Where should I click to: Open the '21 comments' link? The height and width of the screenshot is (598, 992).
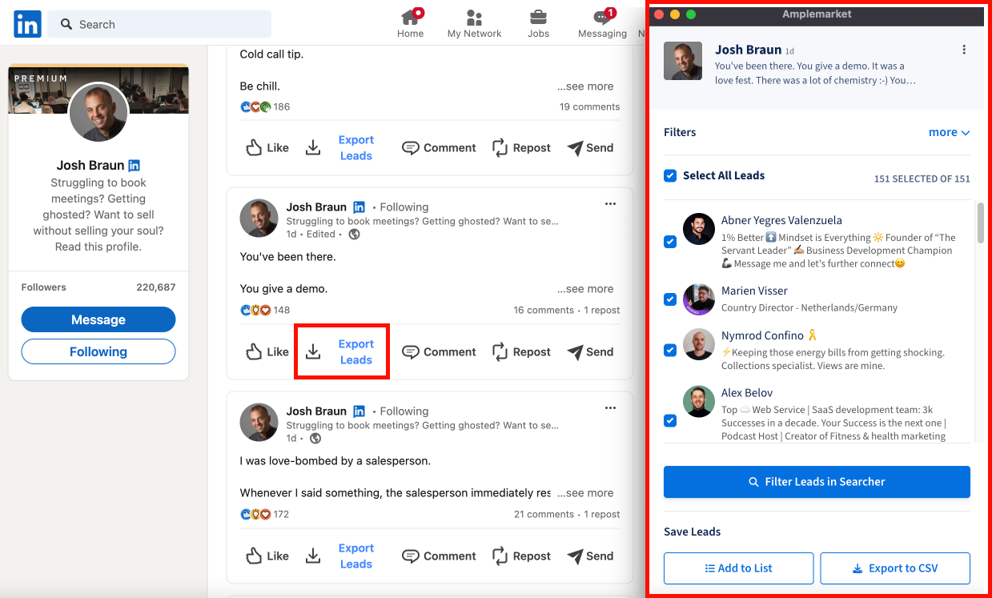pos(544,514)
